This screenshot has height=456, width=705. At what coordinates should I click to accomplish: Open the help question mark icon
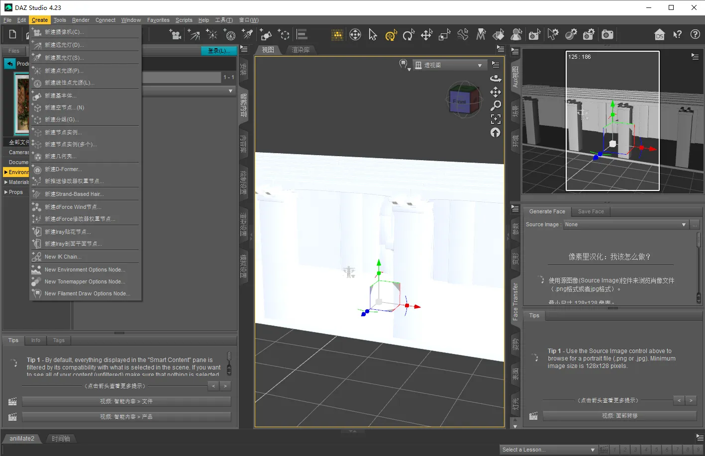[695, 34]
